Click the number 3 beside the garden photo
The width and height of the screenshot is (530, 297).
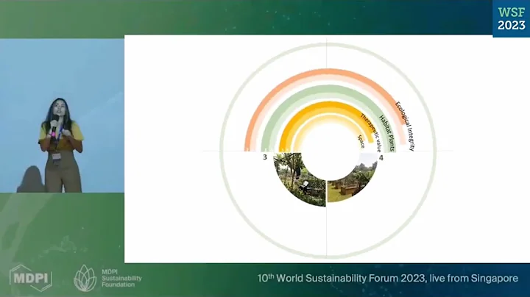[x=265, y=157]
